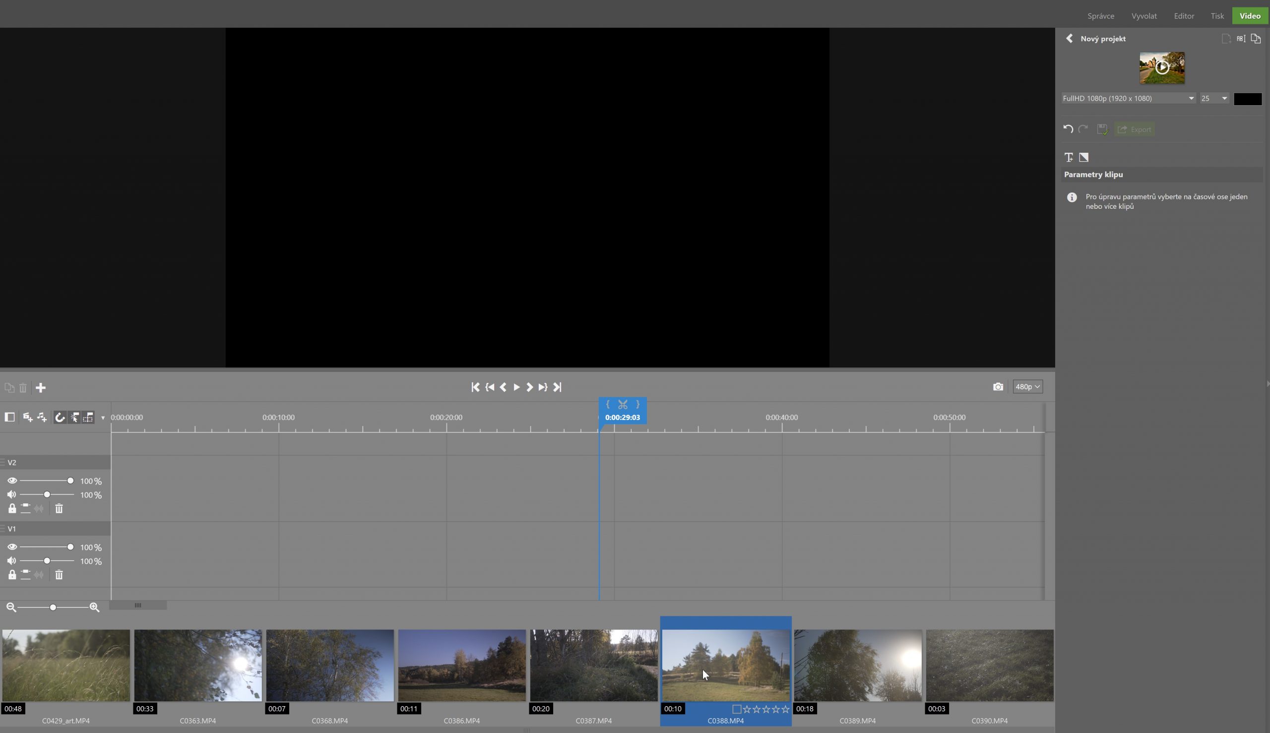Go to the next clip edge
The image size is (1270, 733).
tap(543, 387)
